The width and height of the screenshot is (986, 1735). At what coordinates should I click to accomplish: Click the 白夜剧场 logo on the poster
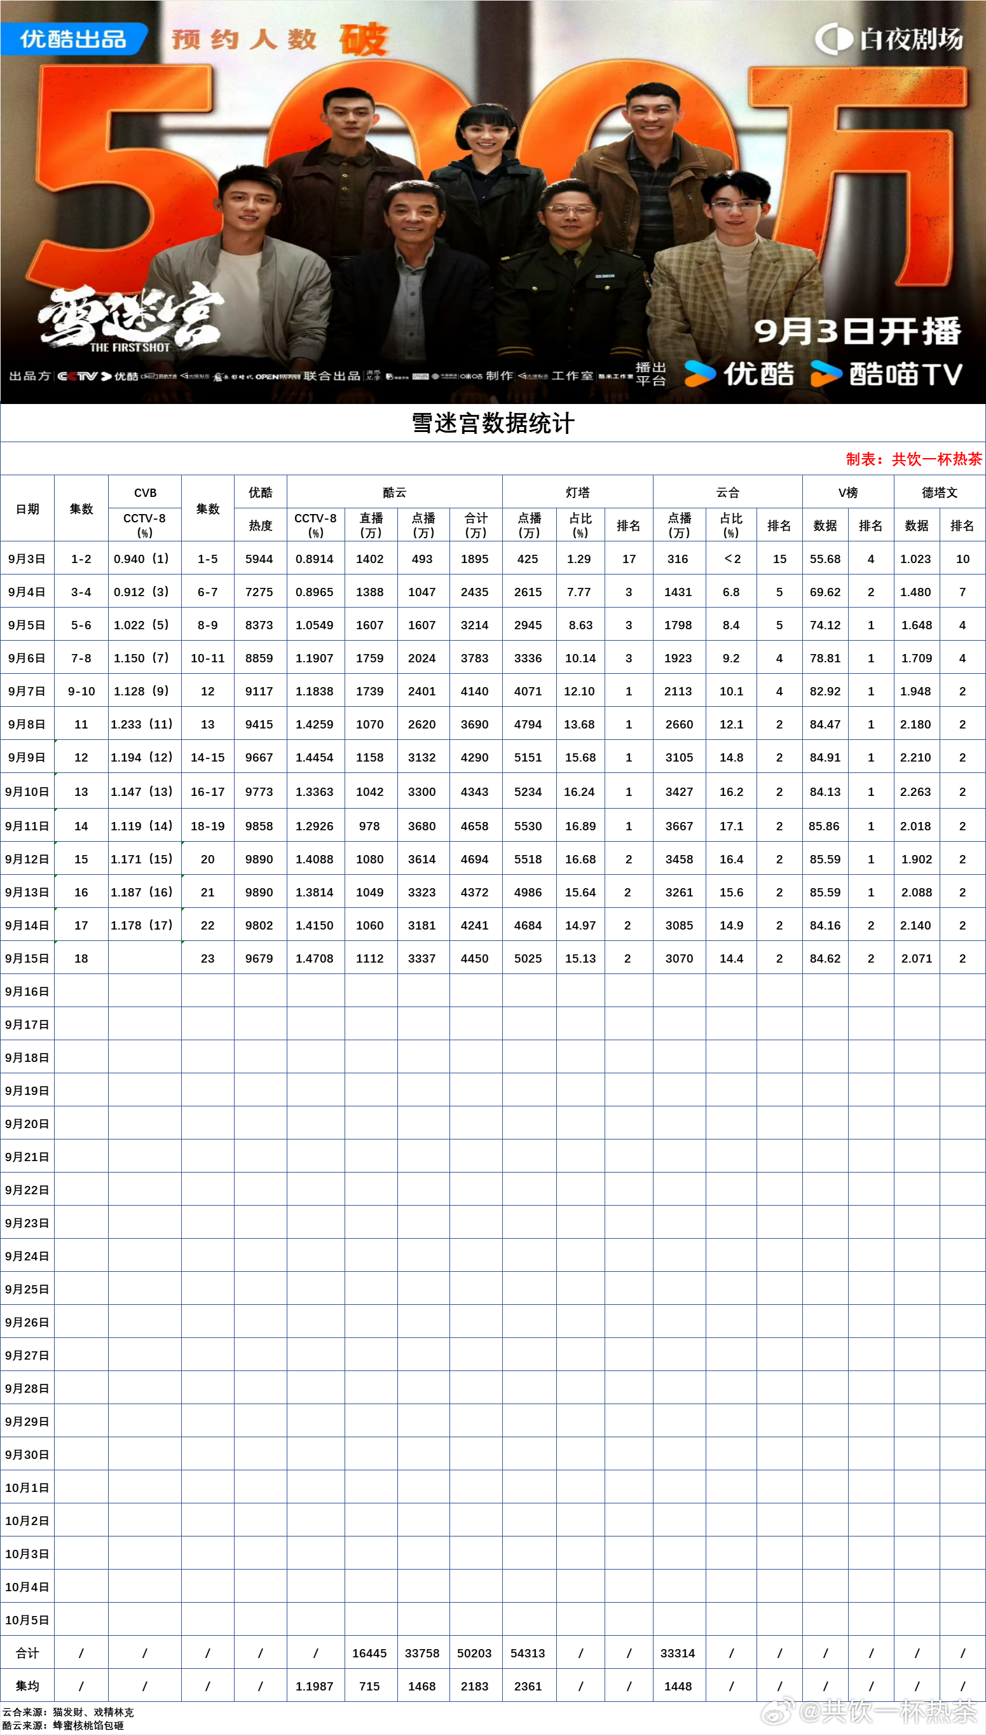(889, 39)
